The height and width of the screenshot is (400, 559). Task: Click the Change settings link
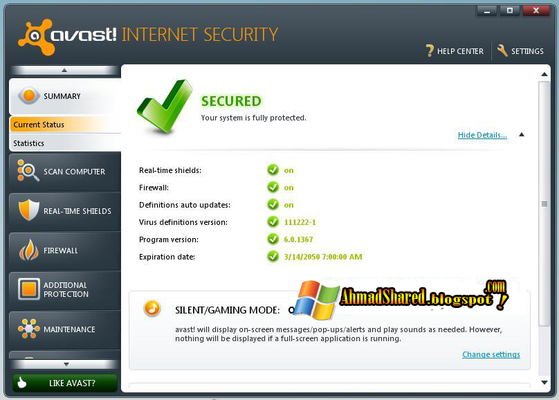[x=491, y=354]
